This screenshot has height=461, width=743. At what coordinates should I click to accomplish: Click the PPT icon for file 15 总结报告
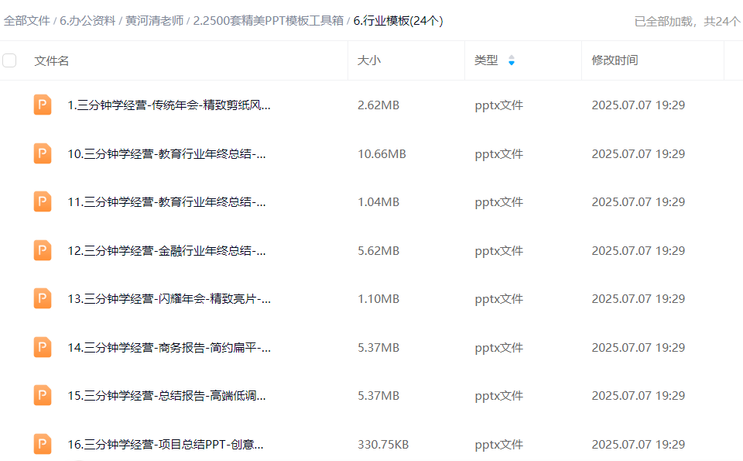pos(43,395)
